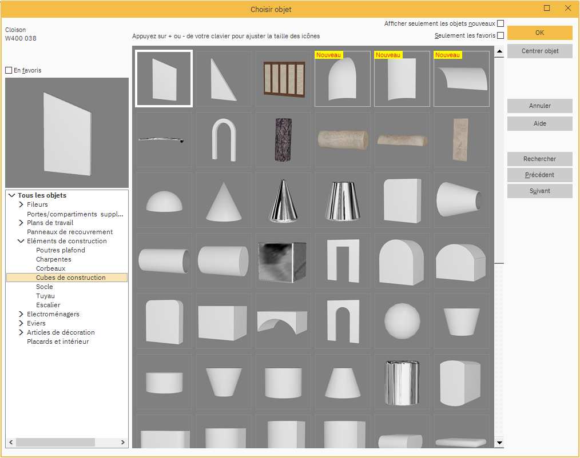Expand the Electroménagers category
The image size is (580, 458).
tap(21, 314)
